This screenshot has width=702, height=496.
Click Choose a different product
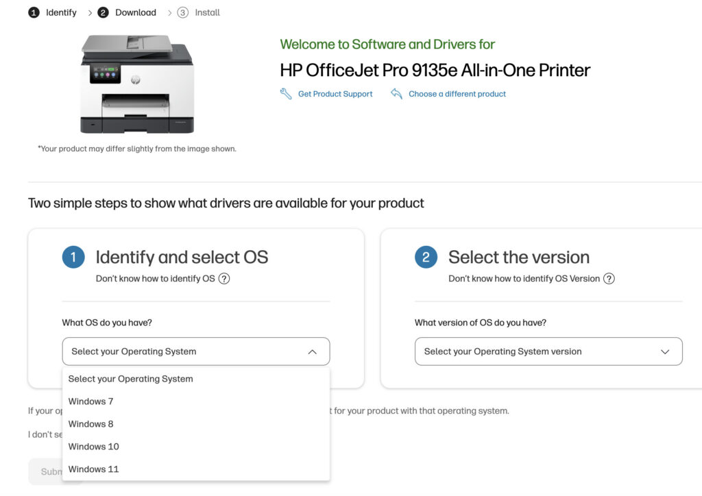point(455,94)
